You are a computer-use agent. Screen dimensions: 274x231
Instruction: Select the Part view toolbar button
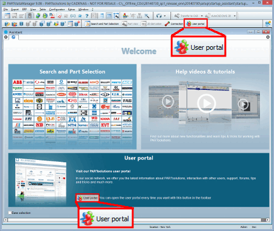tap(130, 24)
